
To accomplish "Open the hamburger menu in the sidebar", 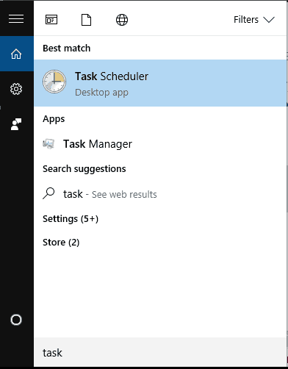I will click(x=16, y=18).
